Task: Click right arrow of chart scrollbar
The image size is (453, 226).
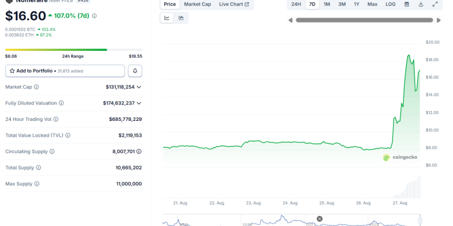Action: tap(438, 20)
